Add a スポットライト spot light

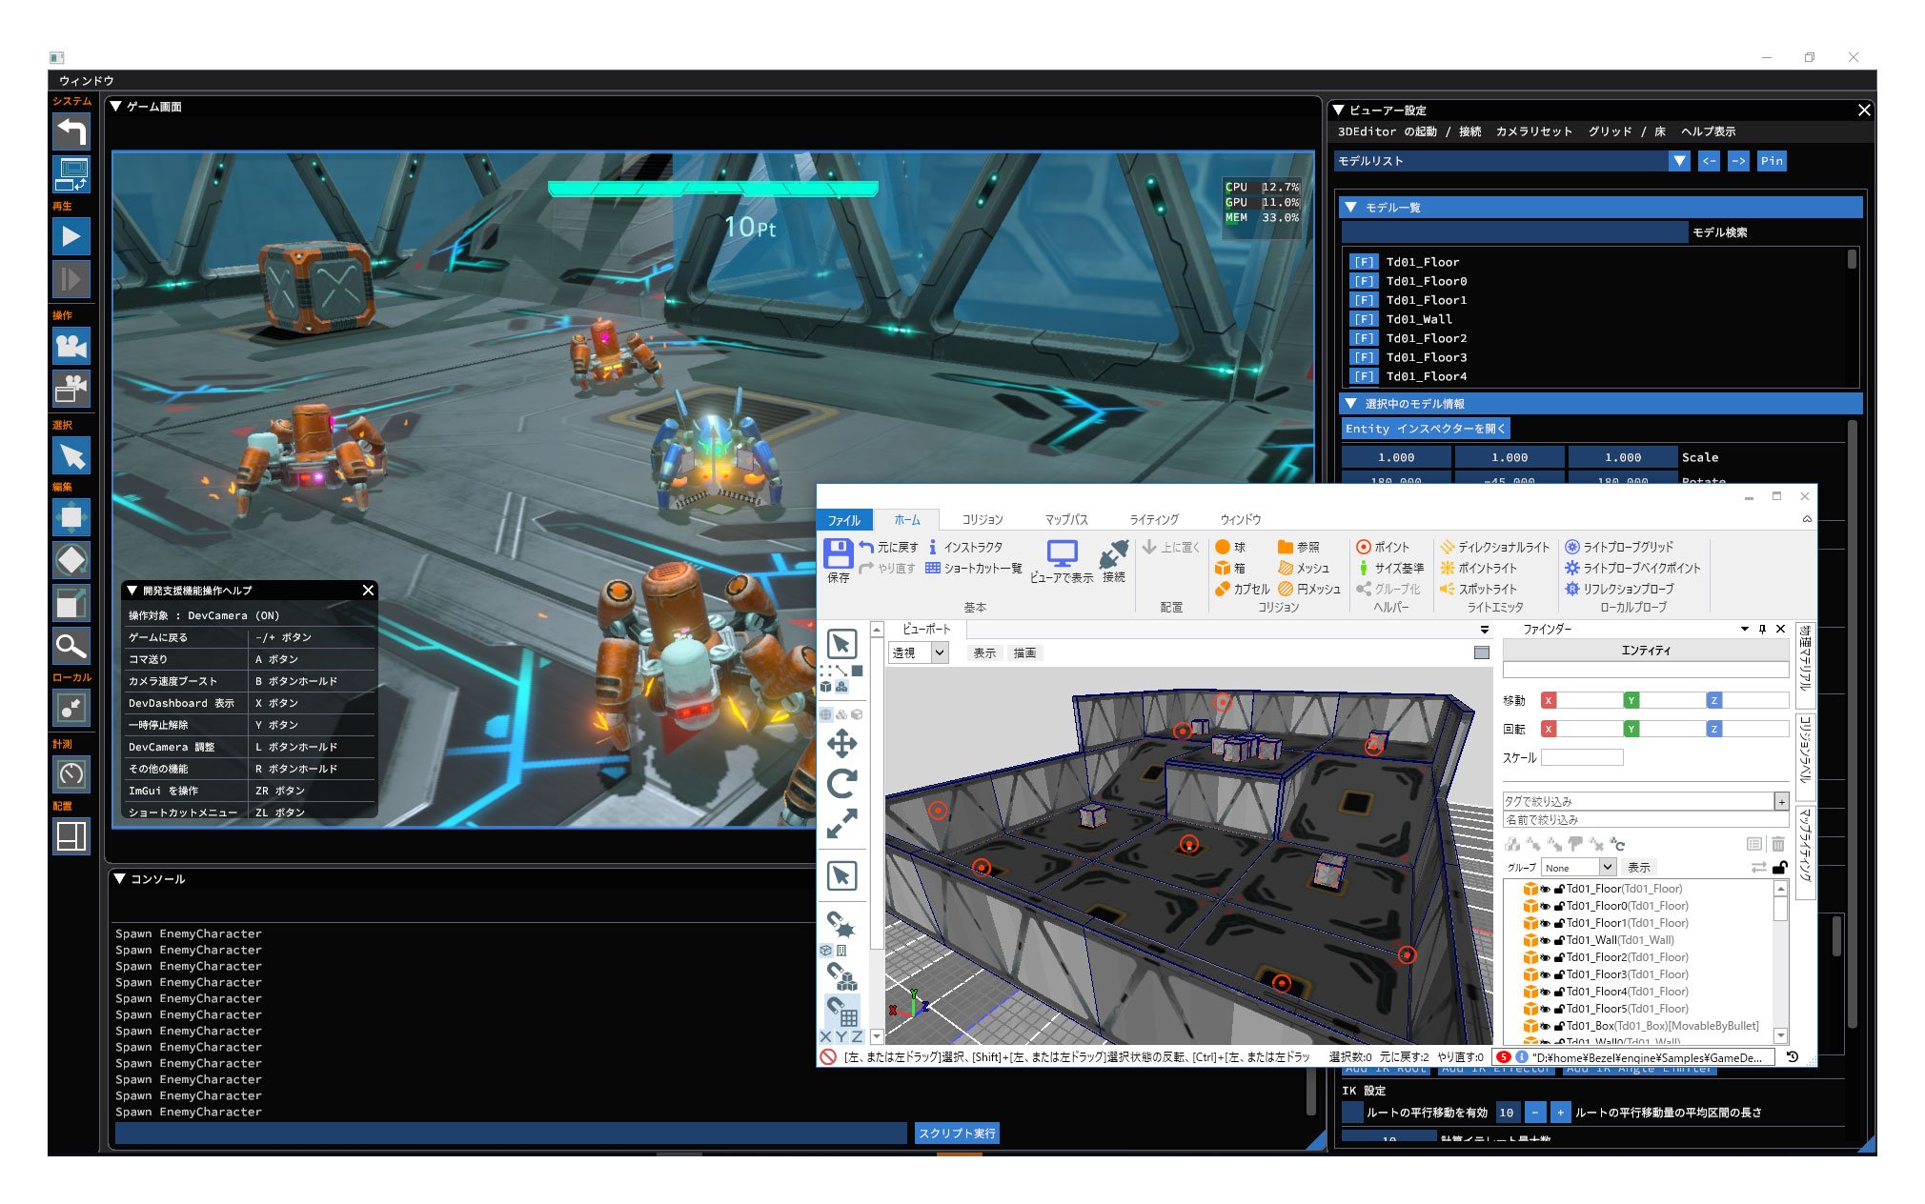(1479, 589)
